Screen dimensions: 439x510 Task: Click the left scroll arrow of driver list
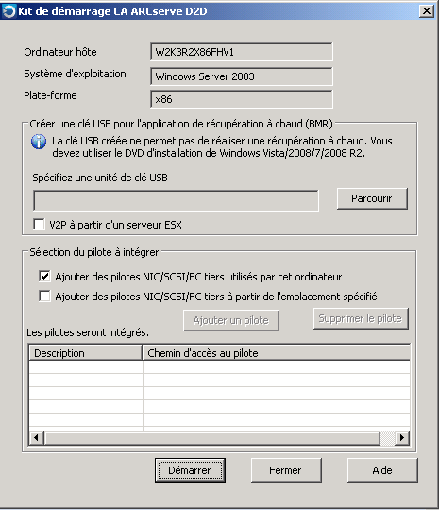tap(36, 438)
